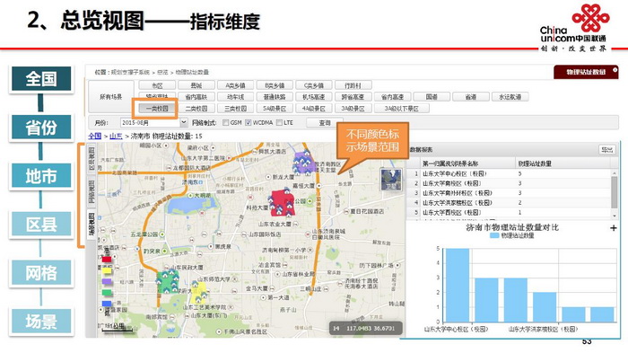Click the purple campus area marker on map

304,162
